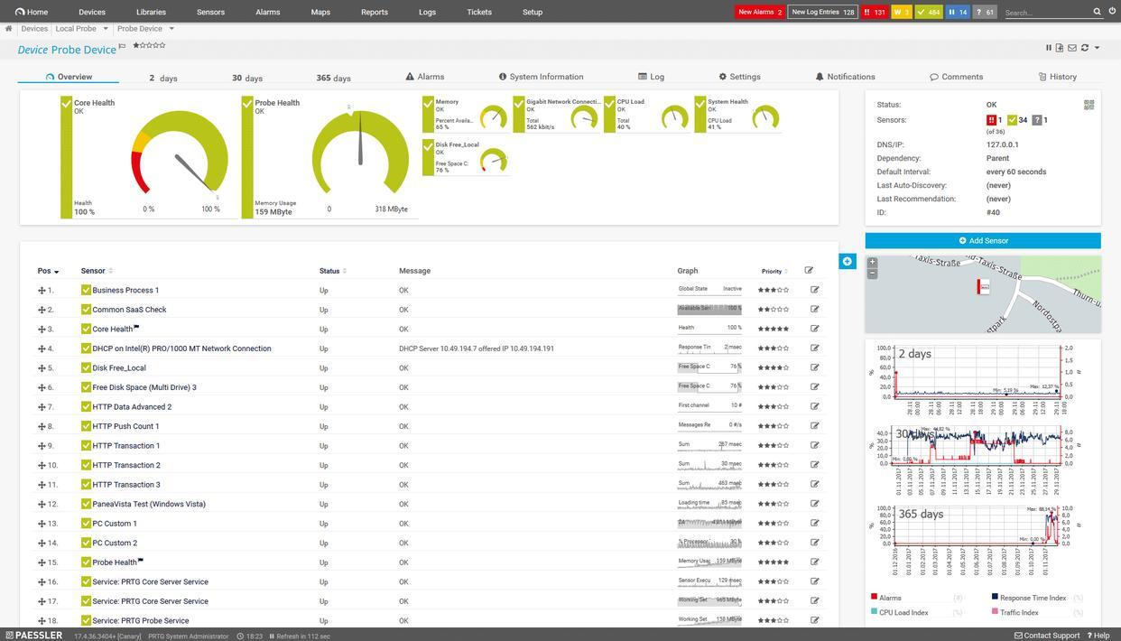This screenshot has width=1121, height=641.
Task: Open the Devices menu
Action: (x=92, y=12)
